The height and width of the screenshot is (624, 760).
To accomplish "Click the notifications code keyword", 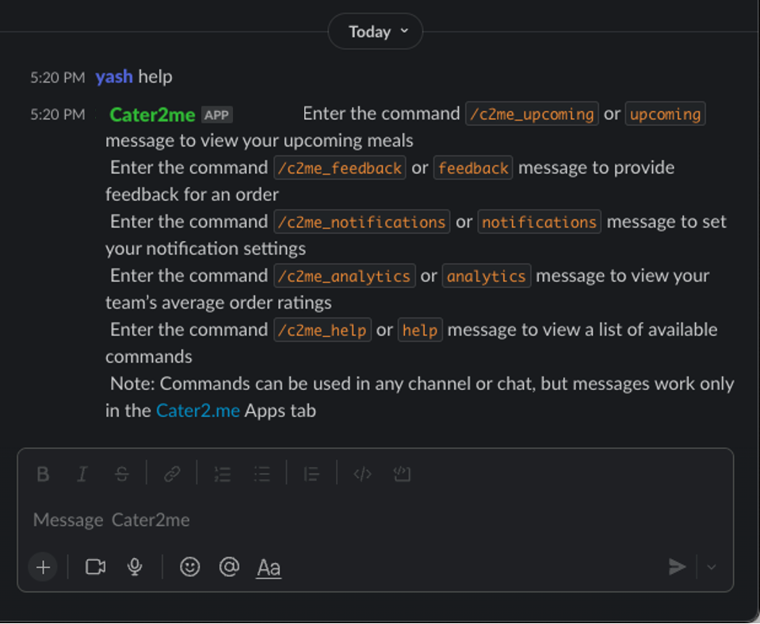I will (x=539, y=221).
